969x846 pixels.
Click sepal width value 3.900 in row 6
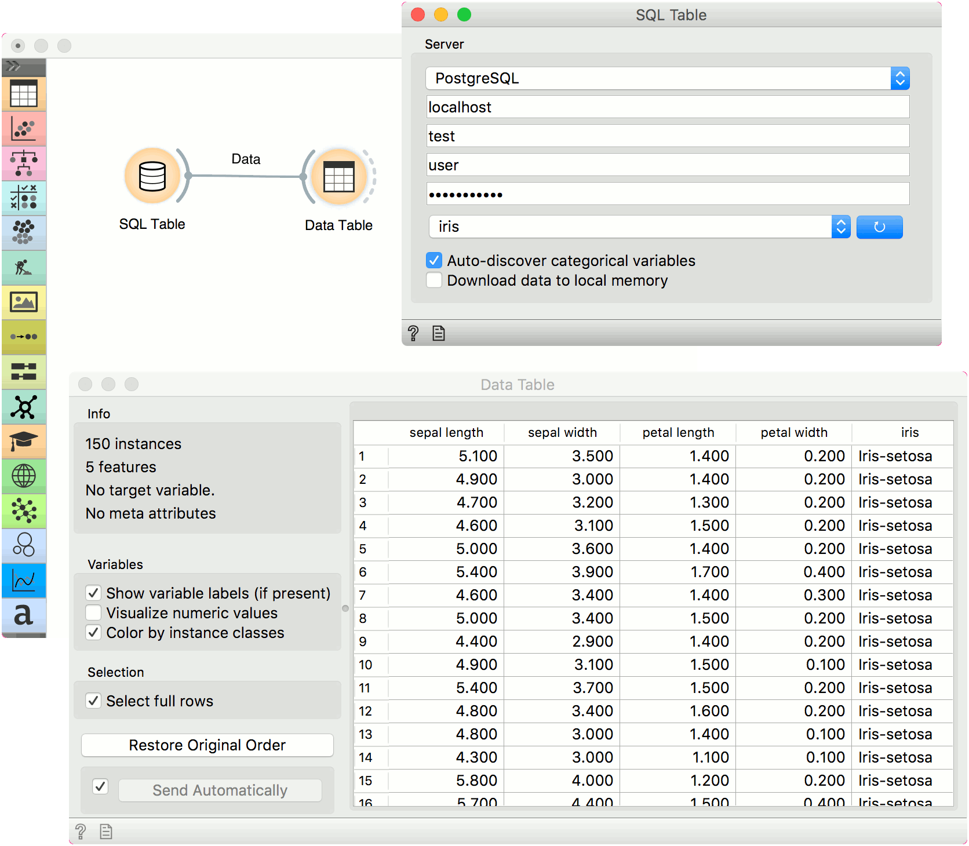tap(562, 572)
